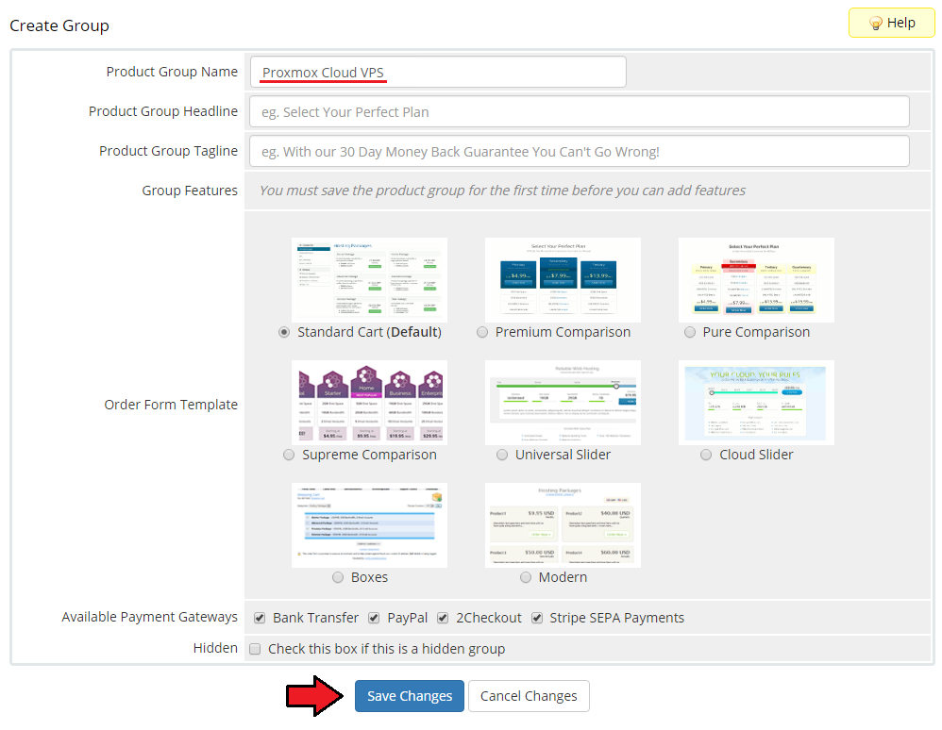The width and height of the screenshot is (942, 730).
Task: Choose the Cloud Slider radio option
Action: click(x=706, y=455)
